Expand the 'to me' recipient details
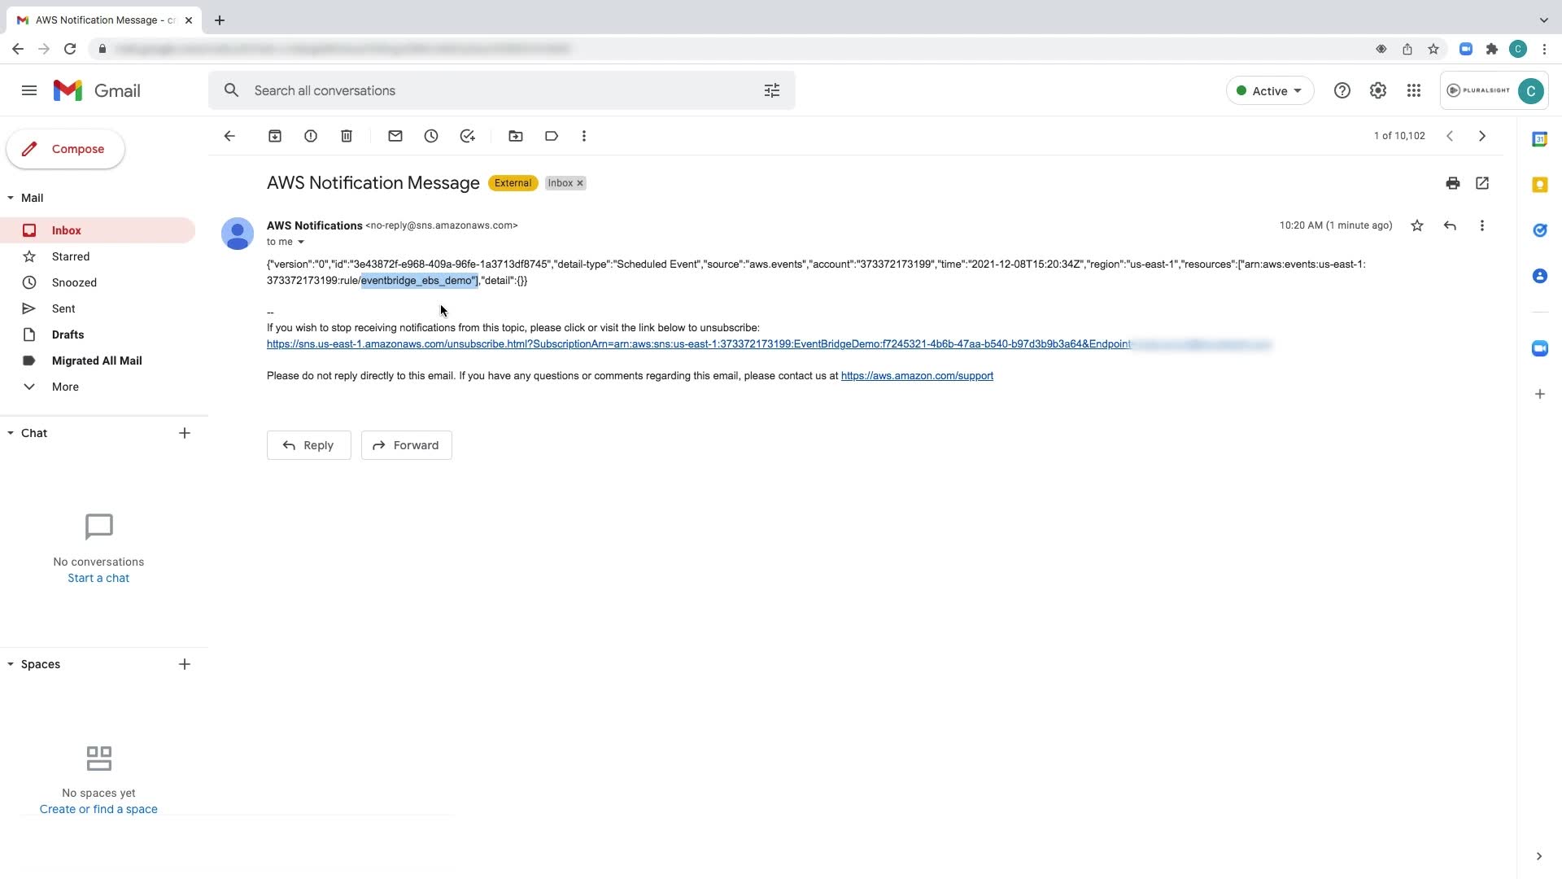The image size is (1562, 879). point(301,242)
